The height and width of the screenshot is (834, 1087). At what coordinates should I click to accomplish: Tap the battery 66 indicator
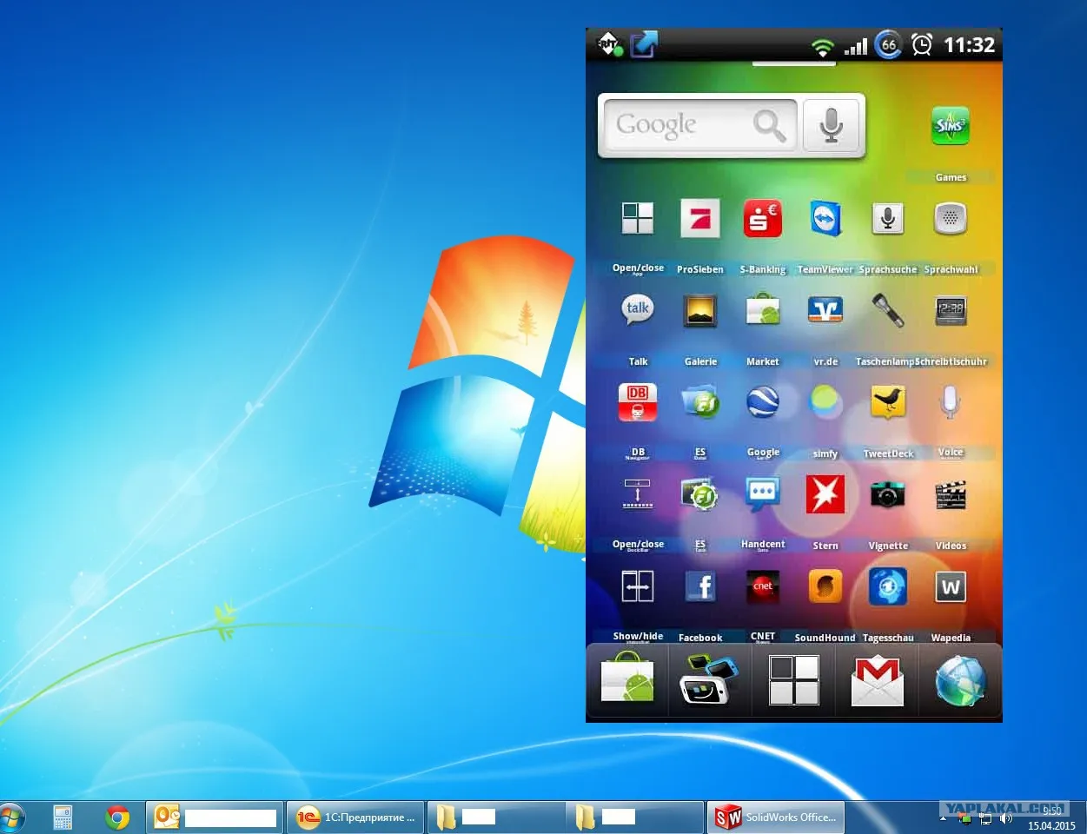[888, 44]
